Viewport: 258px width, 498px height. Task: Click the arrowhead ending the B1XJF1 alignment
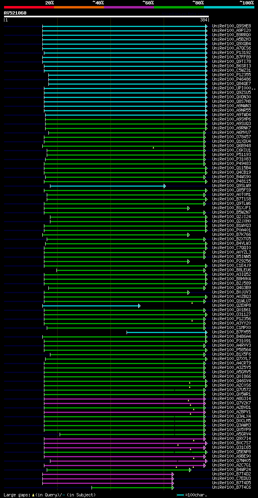(x=188, y=208)
